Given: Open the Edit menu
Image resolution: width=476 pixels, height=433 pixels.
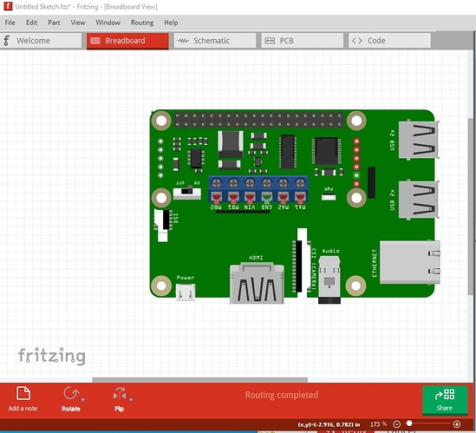Looking at the screenshot, I should point(31,23).
